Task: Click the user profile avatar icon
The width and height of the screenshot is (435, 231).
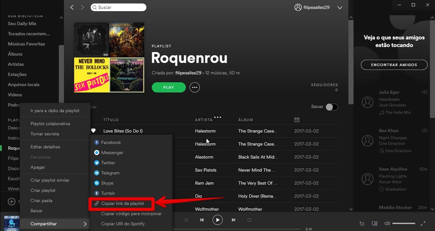Action: [x=298, y=7]
